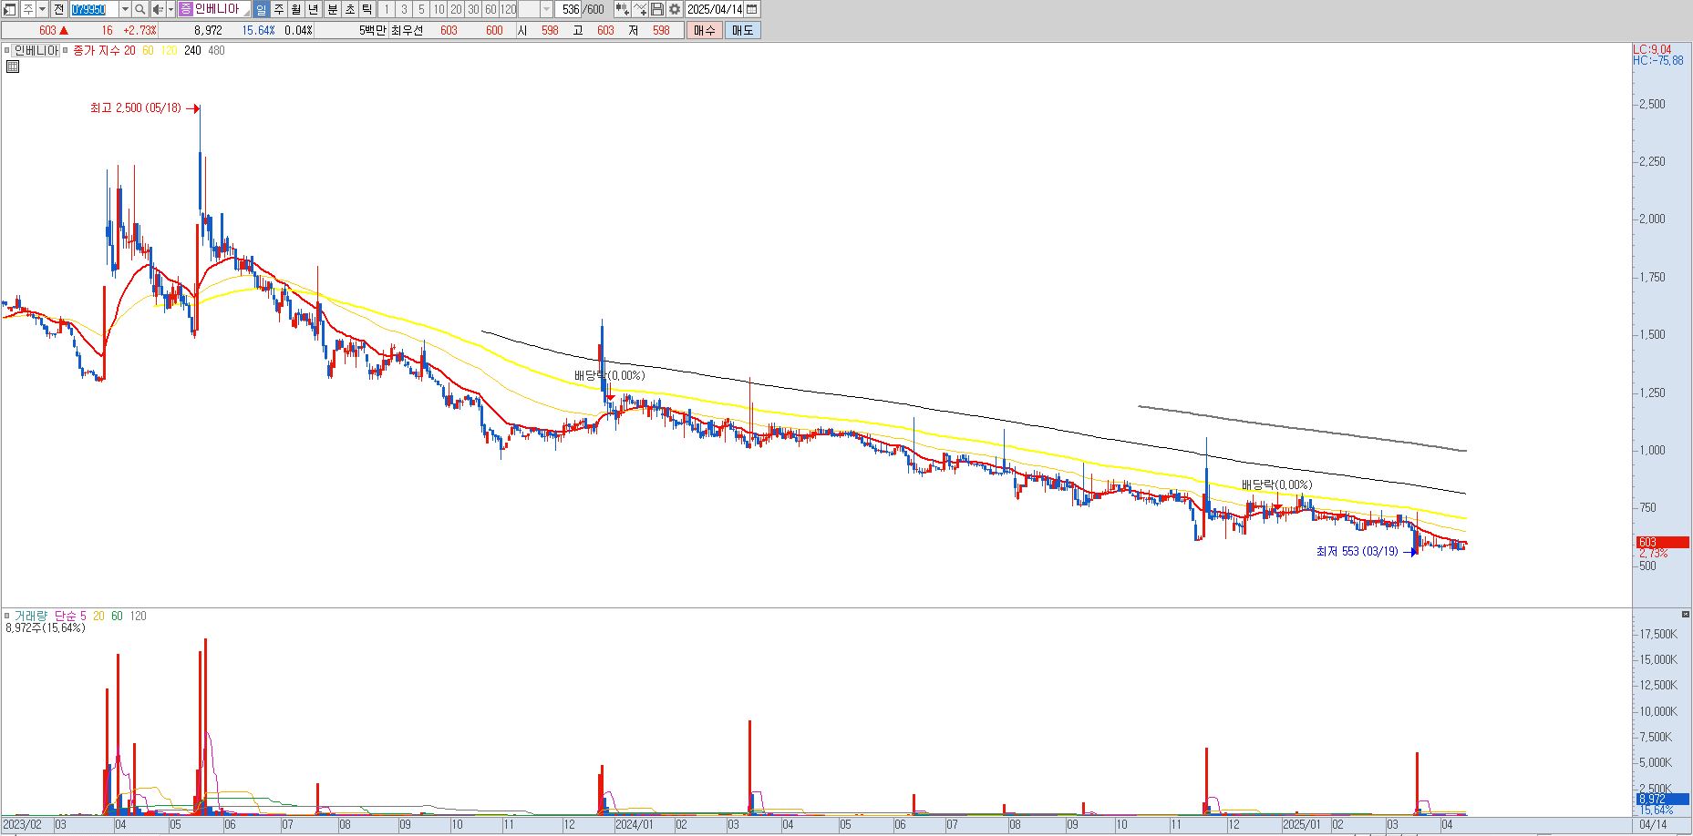Click the 2025/04/14 date field
The image size is (1693, 836).
pyautogui.click(x=715, y=9)
